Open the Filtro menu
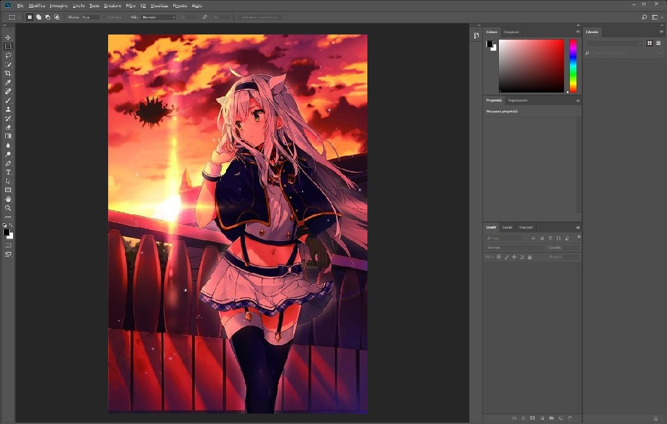 coord(130,5)
